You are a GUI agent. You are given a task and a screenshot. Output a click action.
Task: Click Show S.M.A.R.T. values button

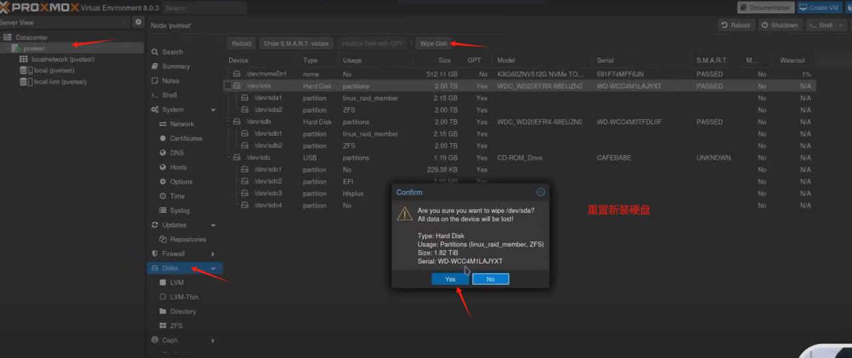coord(296,43)
